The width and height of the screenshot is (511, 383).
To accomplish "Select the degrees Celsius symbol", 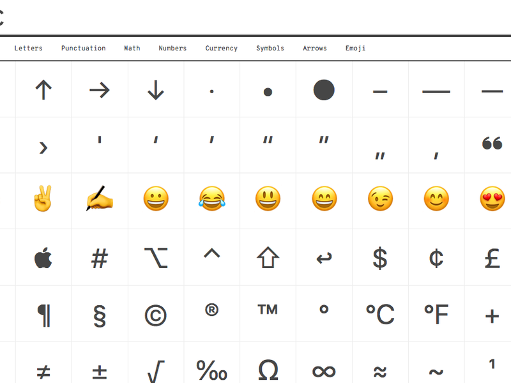I will click(380, 315).
